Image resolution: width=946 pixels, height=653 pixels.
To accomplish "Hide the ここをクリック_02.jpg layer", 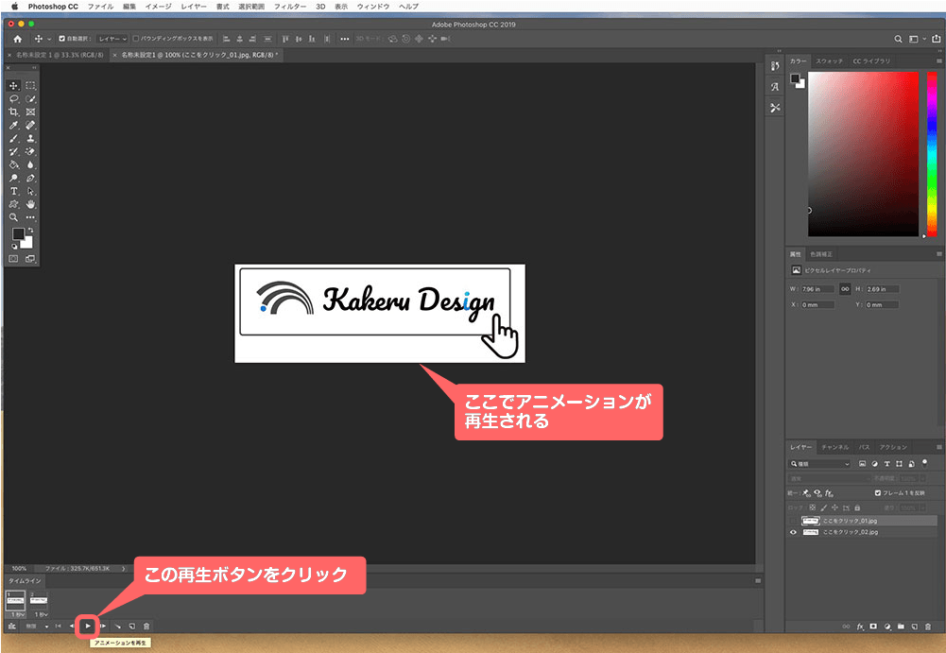I will click(793, 532).
